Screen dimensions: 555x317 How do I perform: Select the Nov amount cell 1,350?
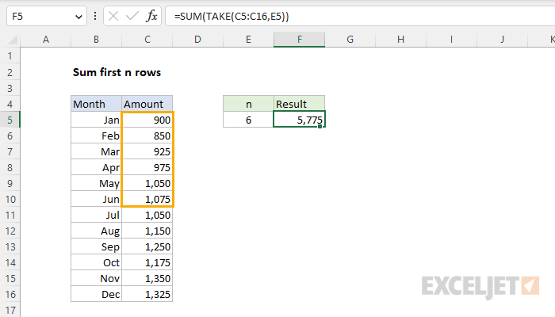147,278
